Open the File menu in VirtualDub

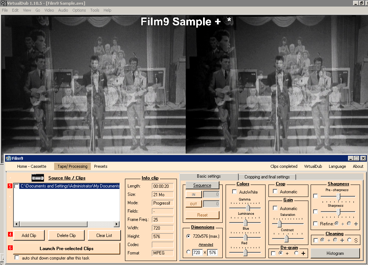pos(5,10)
